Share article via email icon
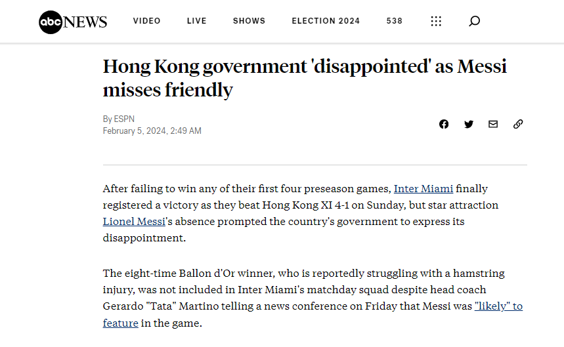The height and width of the screenshot is (347, 564). [493, 124]
